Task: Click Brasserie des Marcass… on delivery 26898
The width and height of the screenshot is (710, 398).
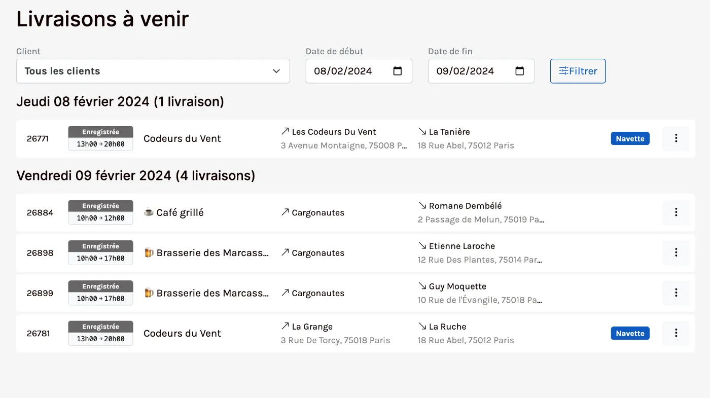Action: click(x=212, y=252)
